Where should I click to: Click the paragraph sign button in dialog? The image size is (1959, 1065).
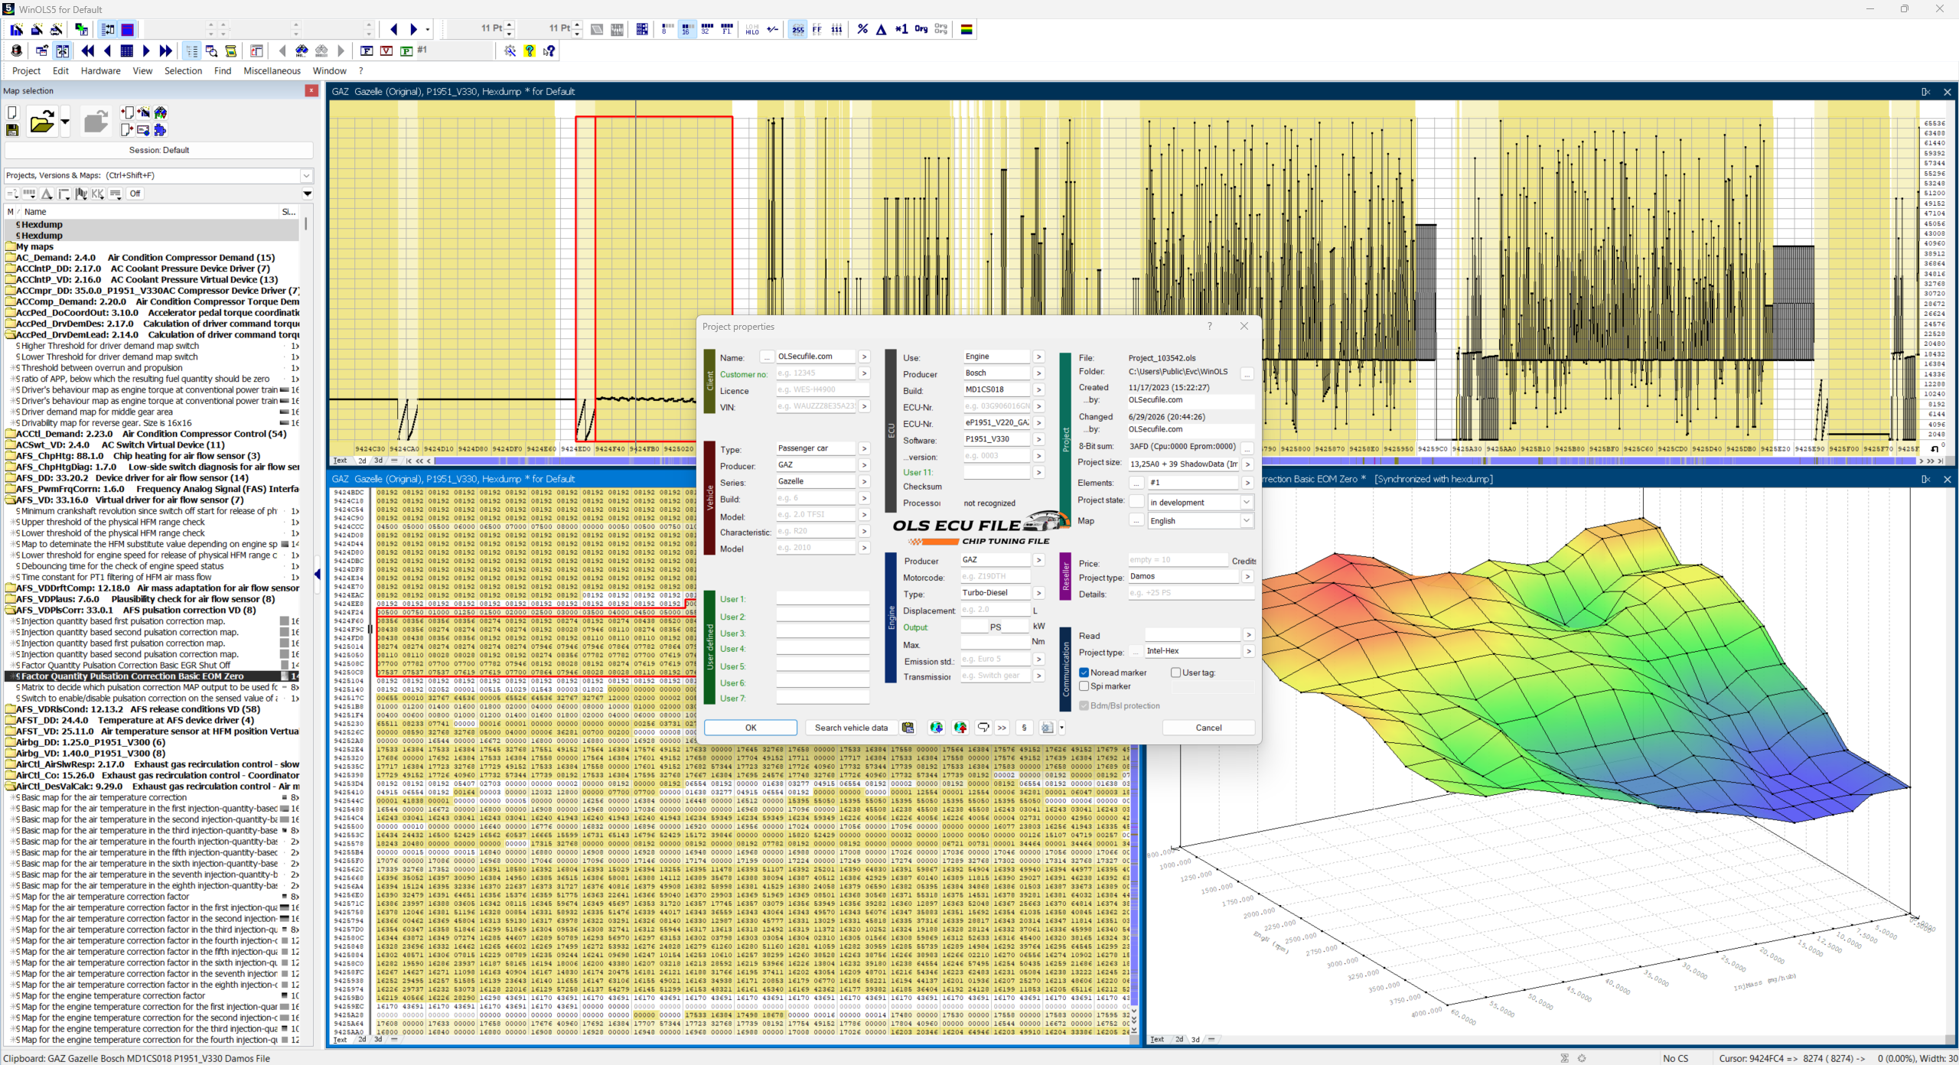[x=1024, y=728]
